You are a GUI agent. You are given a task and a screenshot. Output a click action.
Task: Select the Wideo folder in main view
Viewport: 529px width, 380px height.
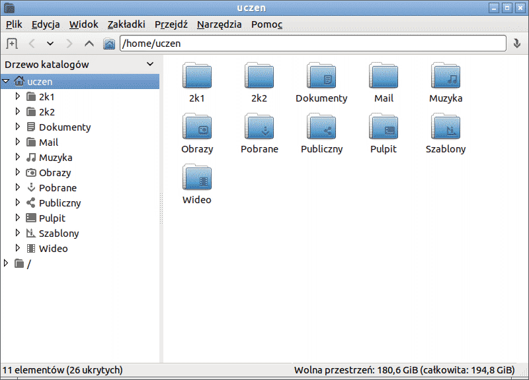(x=196, y=177)
